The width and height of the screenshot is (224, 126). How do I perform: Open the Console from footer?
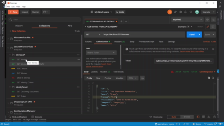[x=37, y=117]
